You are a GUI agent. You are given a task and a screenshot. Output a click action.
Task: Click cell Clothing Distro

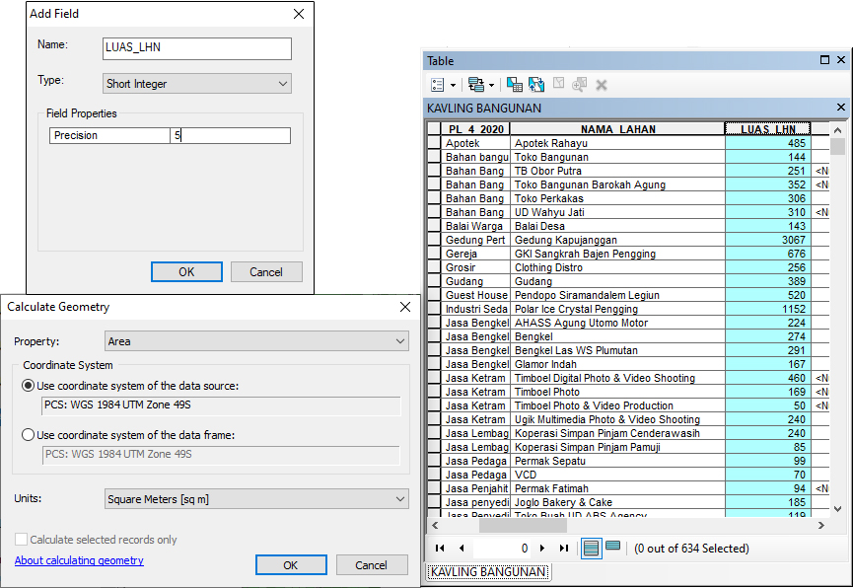pos(617,267)
